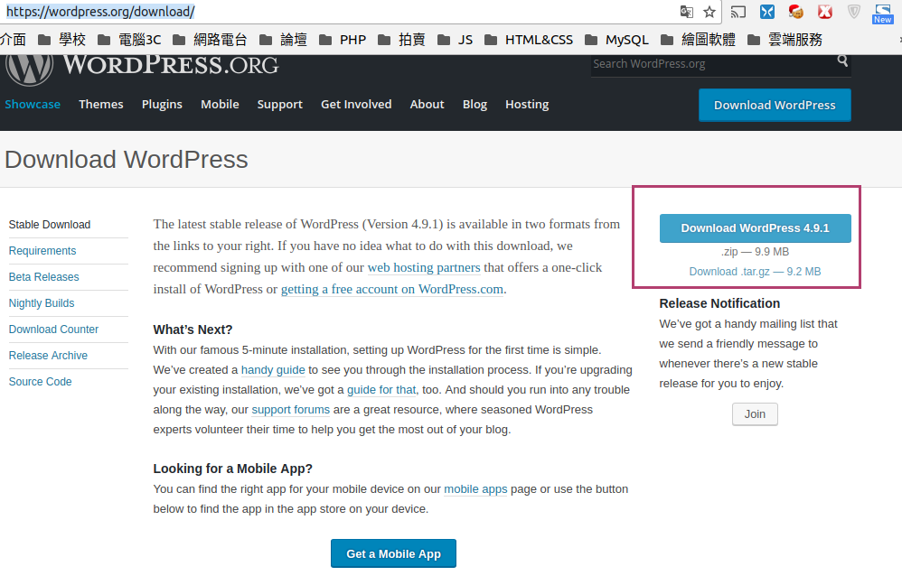Open the Mobile nav item
902x585 pixels.
[x=220, y=105]
